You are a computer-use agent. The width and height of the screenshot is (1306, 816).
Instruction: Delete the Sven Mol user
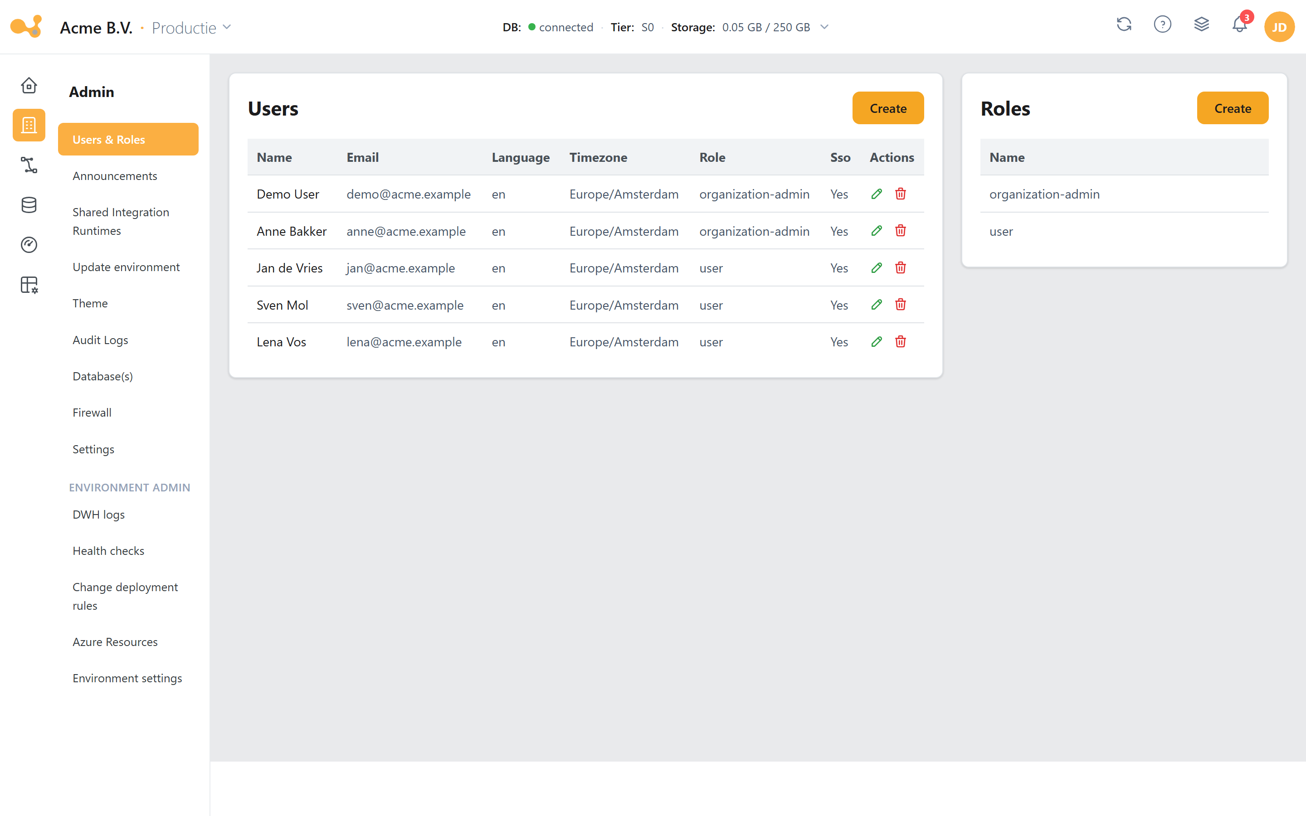(x=900, y=305)
